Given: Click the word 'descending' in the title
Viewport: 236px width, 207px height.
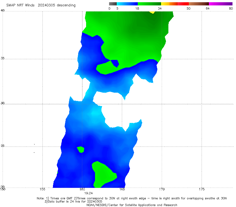Looking at the screenshot, I should [66, 5].
